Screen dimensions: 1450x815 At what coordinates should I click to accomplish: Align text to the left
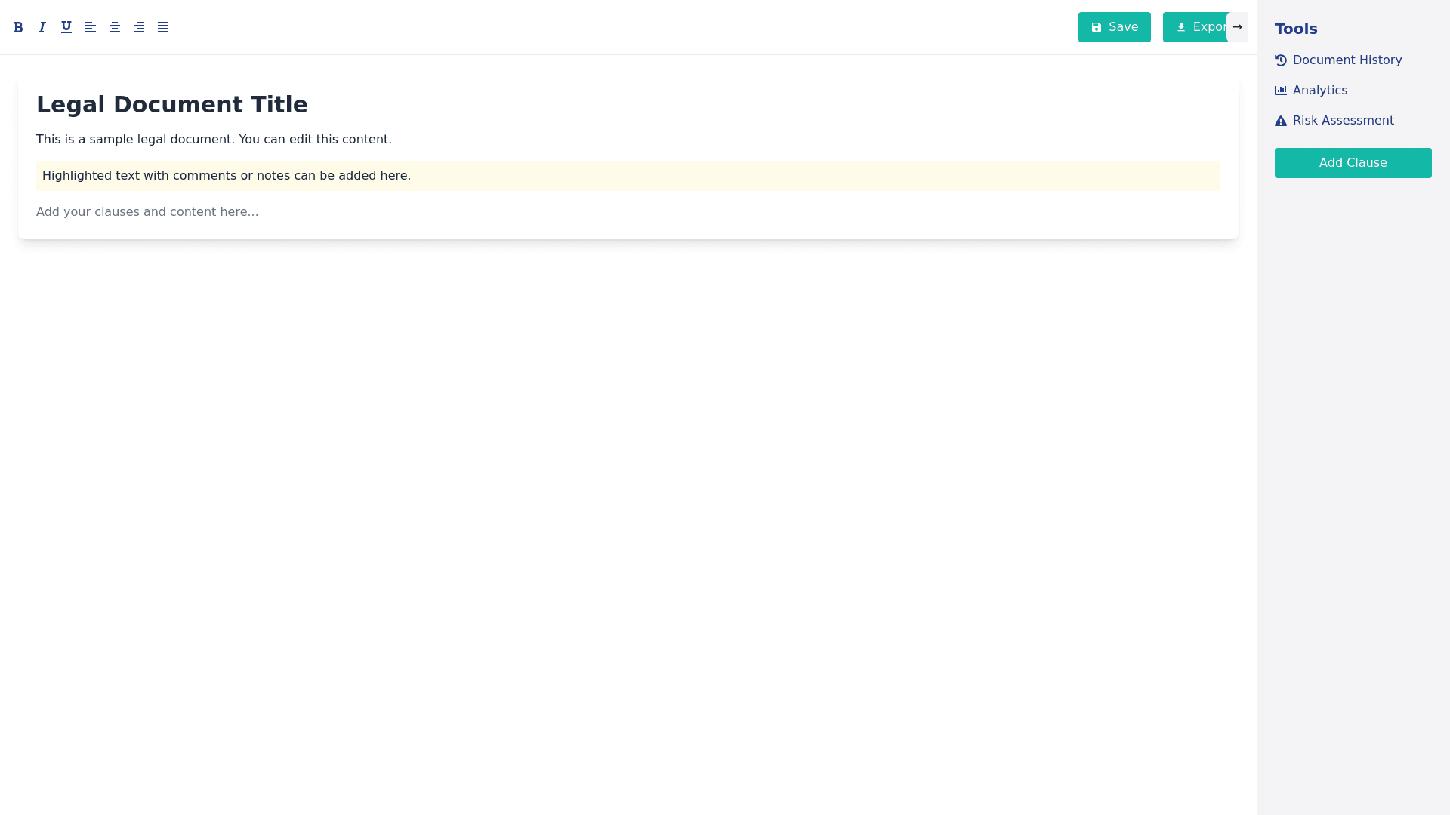[x=91, y=27]
